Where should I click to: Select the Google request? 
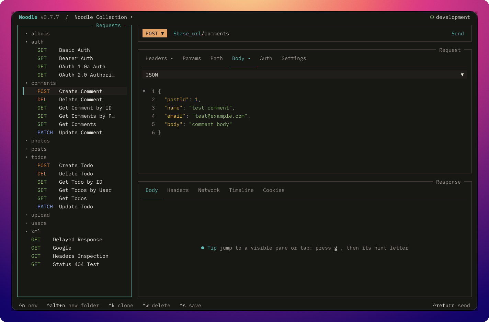pyautogui.click(x=76, y=248)
